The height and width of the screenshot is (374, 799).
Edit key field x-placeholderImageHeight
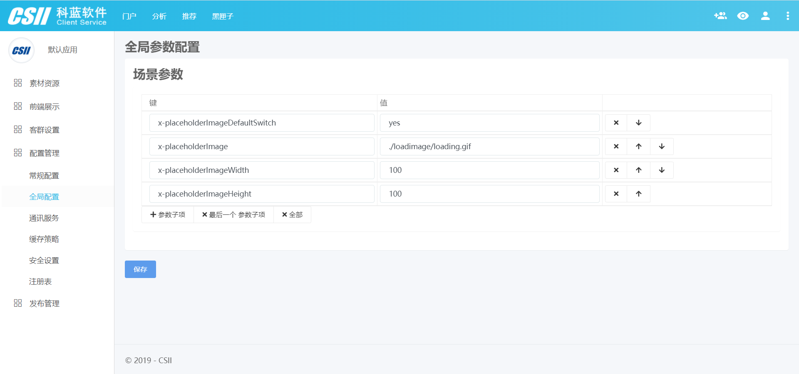(x=262, y=194)
